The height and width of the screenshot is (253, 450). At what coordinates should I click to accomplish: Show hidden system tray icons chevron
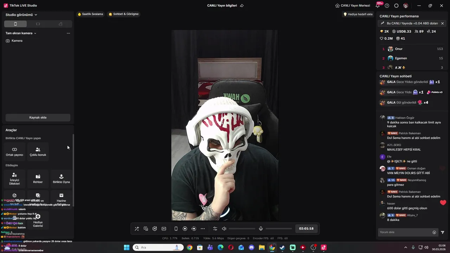[405, 247]
